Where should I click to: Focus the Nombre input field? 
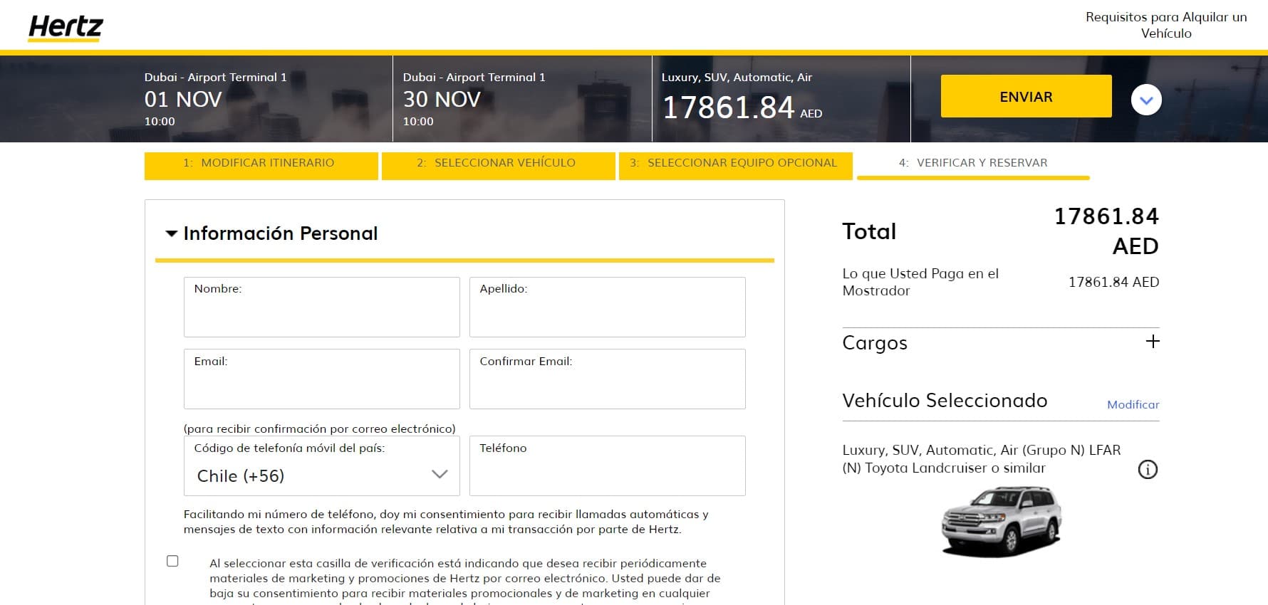click(322, 307)
